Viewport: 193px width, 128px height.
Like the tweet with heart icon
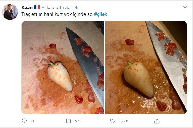(x=113, y=121)
